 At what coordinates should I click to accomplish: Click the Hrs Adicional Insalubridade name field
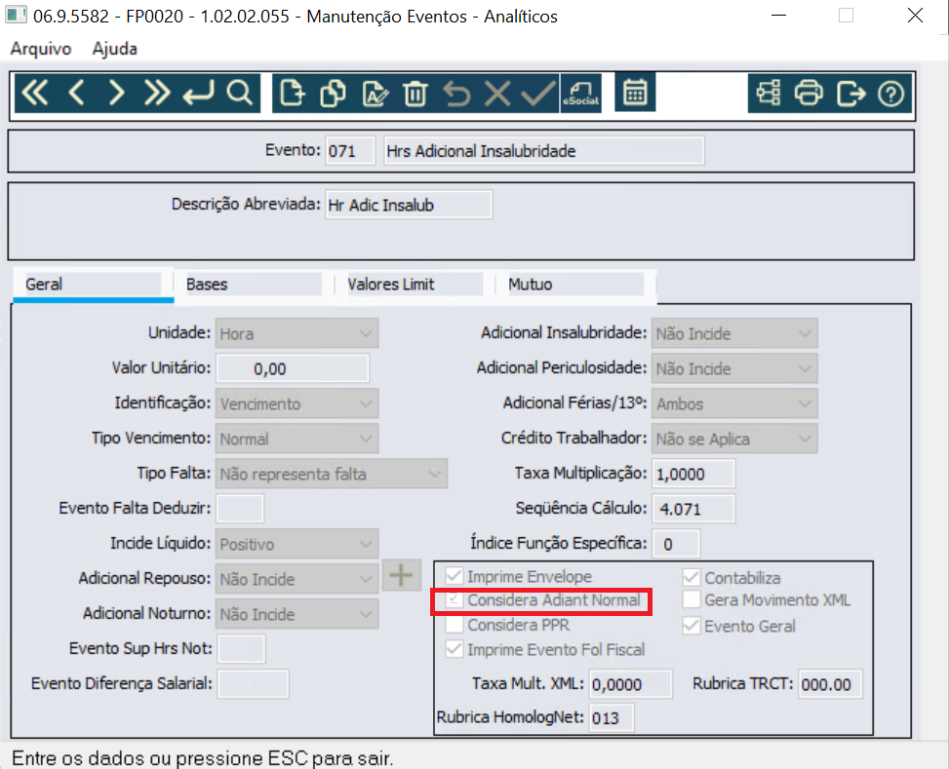[544, 151]
